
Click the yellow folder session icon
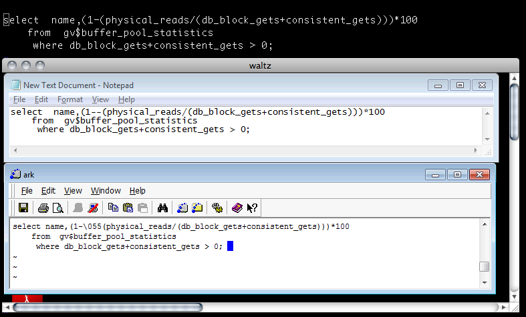click(197, 208)
